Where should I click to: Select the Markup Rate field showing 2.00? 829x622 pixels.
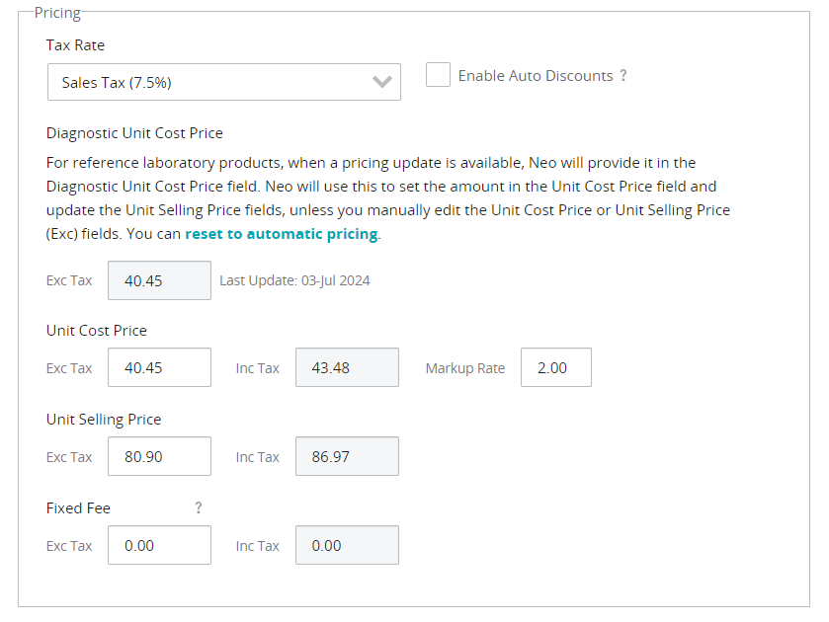[555, 367]
